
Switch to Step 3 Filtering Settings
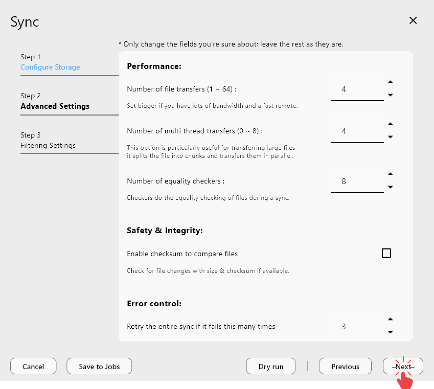click(x=48, y=145)
